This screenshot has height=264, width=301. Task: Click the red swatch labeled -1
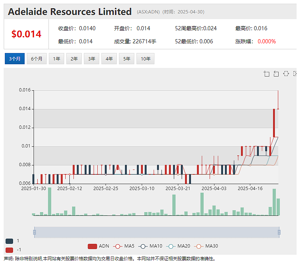(x=9, y=250)
